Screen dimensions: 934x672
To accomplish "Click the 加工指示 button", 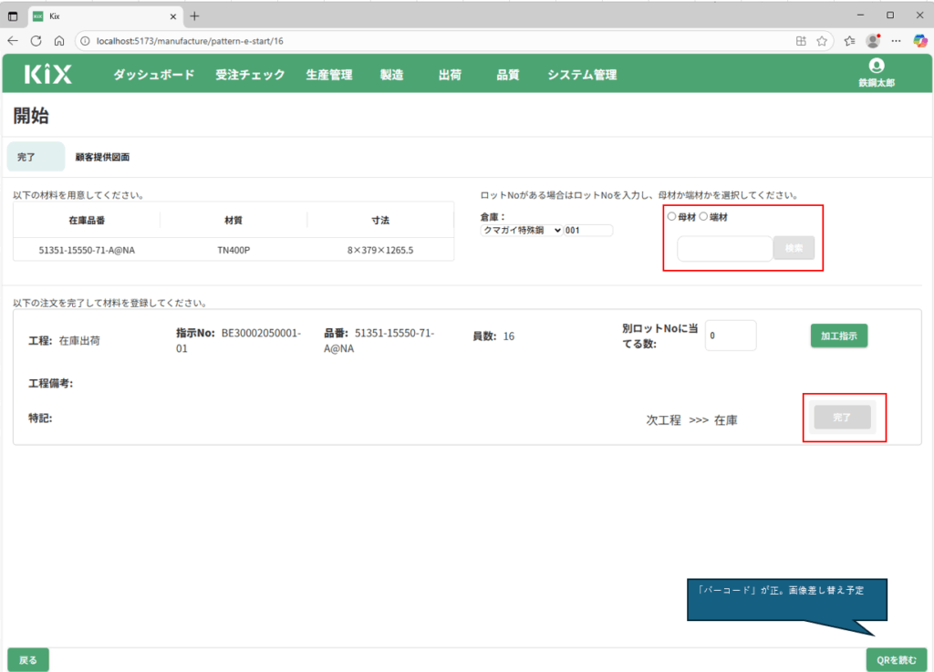I will (x=838, y=336).
